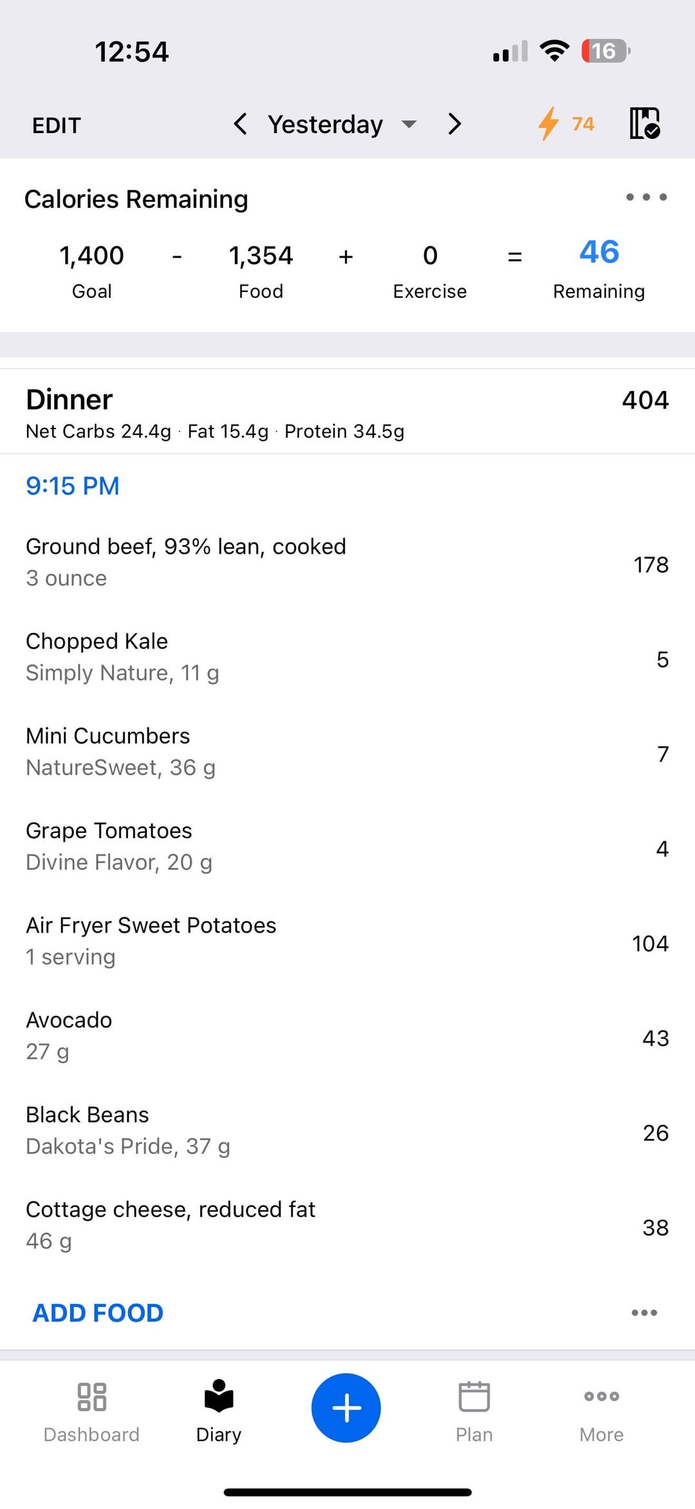Open the 9:15 PM timestamp

point(73,486)
